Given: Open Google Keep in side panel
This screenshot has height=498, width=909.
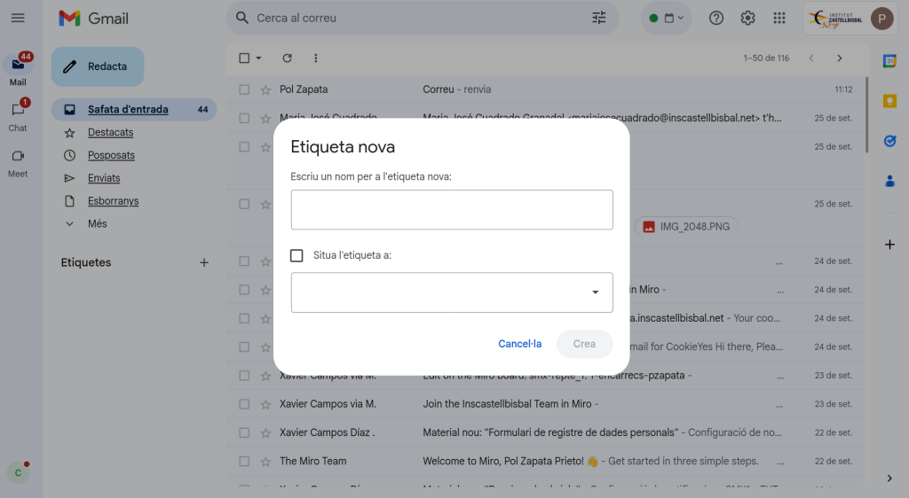Looking at the screenshot, I should coord(889,100).
